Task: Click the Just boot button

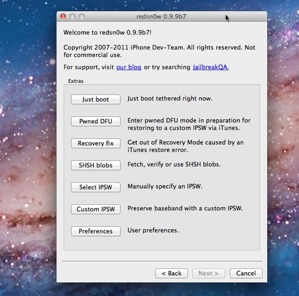Action: tap(96, 100)
